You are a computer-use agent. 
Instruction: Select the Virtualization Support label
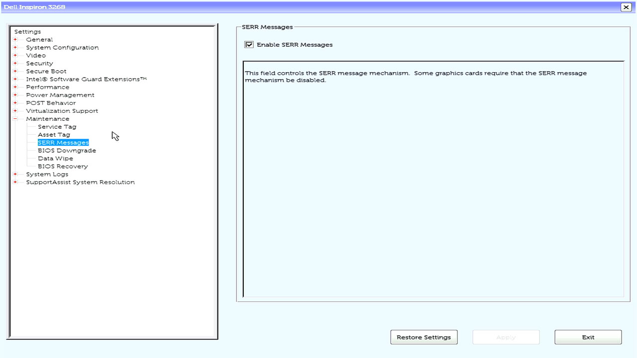coord(62,111)
